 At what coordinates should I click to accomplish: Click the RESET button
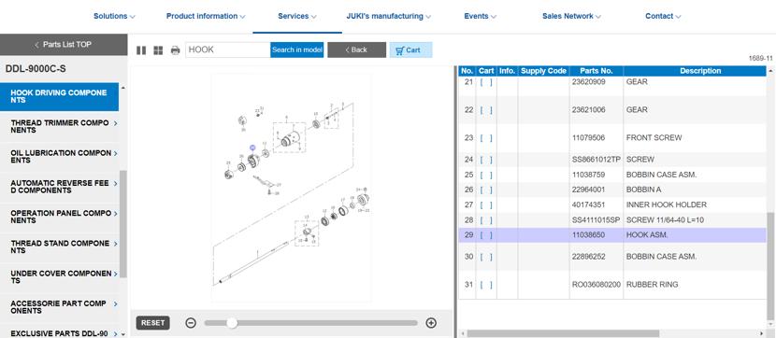click(x=153, y=323)
